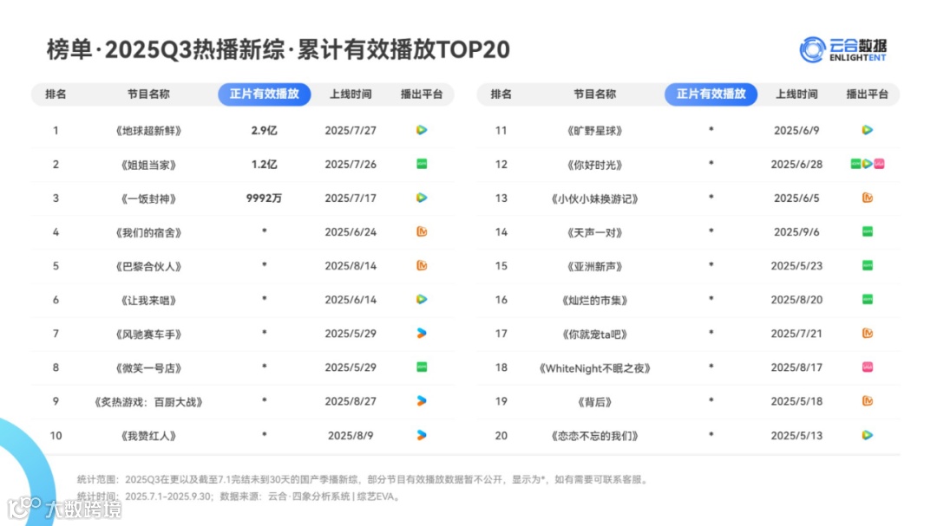Click the green platform icon for 《亚洲新声》
Image resolution: width=937 pixels, height=526 pixels.
(x=868, y=266)
